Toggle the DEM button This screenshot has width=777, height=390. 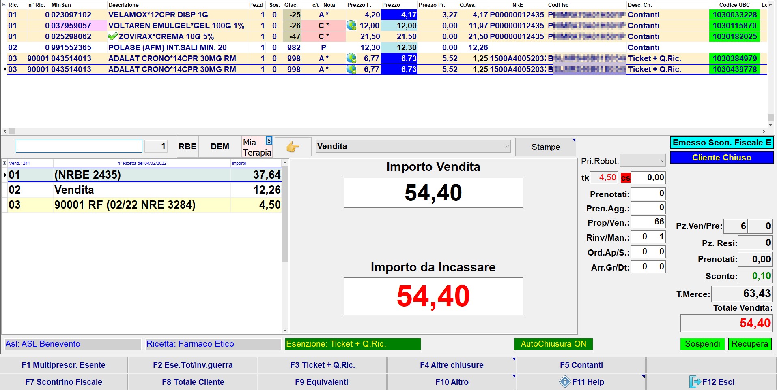tap(220, 147)
